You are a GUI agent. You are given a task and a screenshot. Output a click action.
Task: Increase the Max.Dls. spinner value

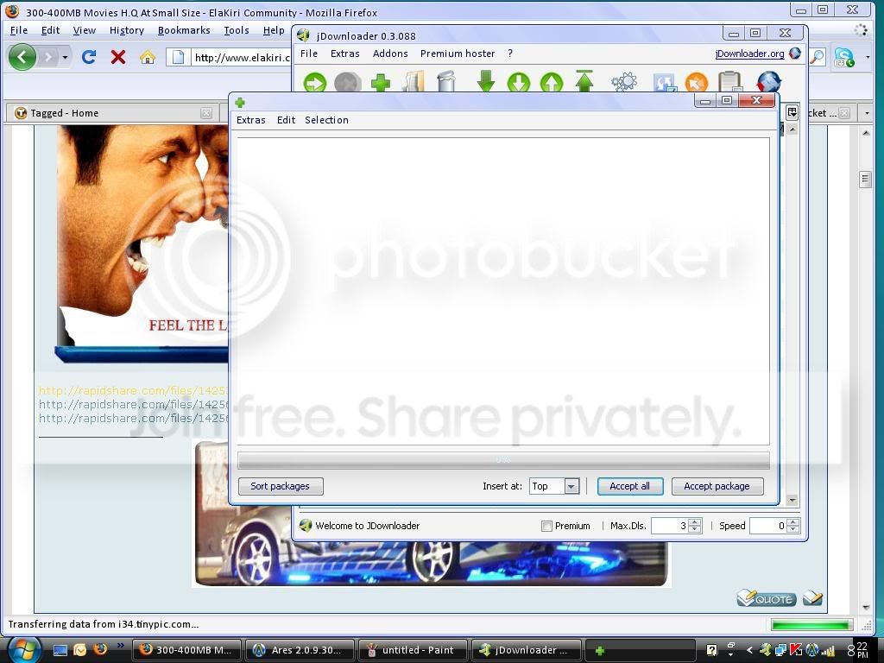coord(695,522)
